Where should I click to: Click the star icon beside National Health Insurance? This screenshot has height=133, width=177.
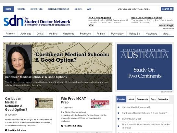point(119,107)
